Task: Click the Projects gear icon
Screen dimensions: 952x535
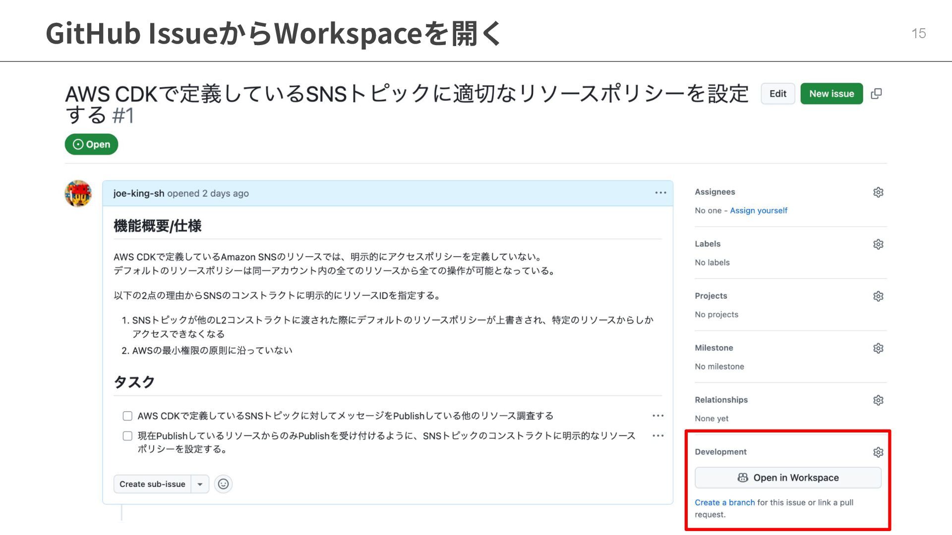Action: point(878,296)
